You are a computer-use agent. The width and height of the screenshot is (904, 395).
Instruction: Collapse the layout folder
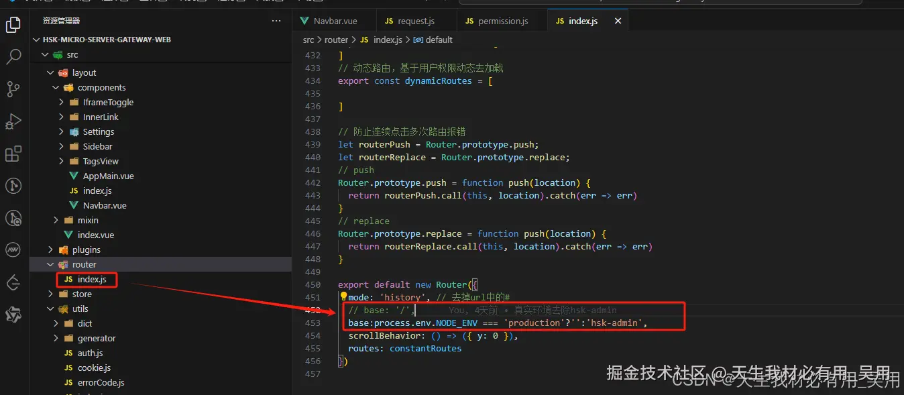[50, 72]
